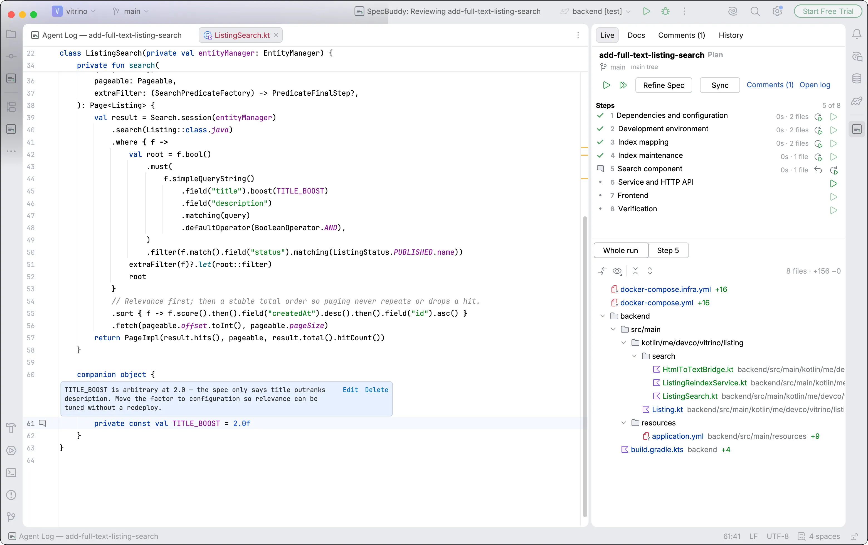The height and width of the screenshot is (545, 868).
Task: Toggle Whole run changes view
Action: 620,250
